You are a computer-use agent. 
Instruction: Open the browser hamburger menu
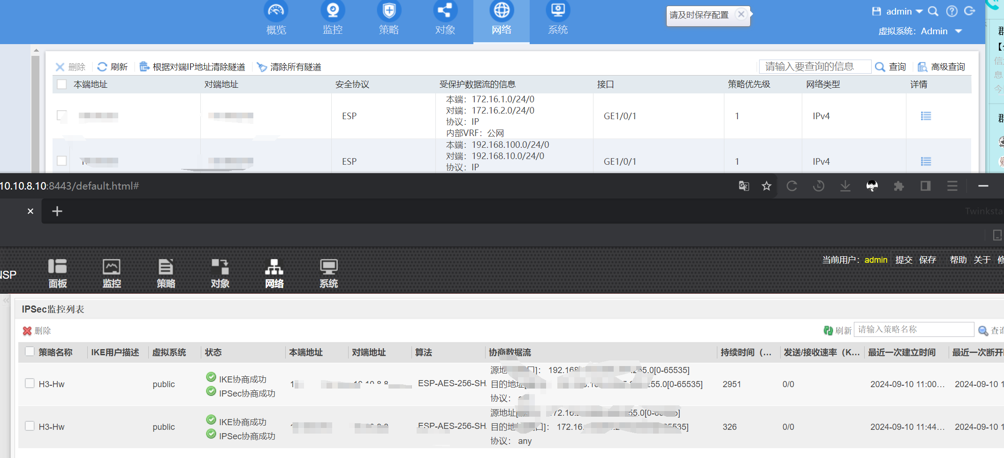(952, 186)
